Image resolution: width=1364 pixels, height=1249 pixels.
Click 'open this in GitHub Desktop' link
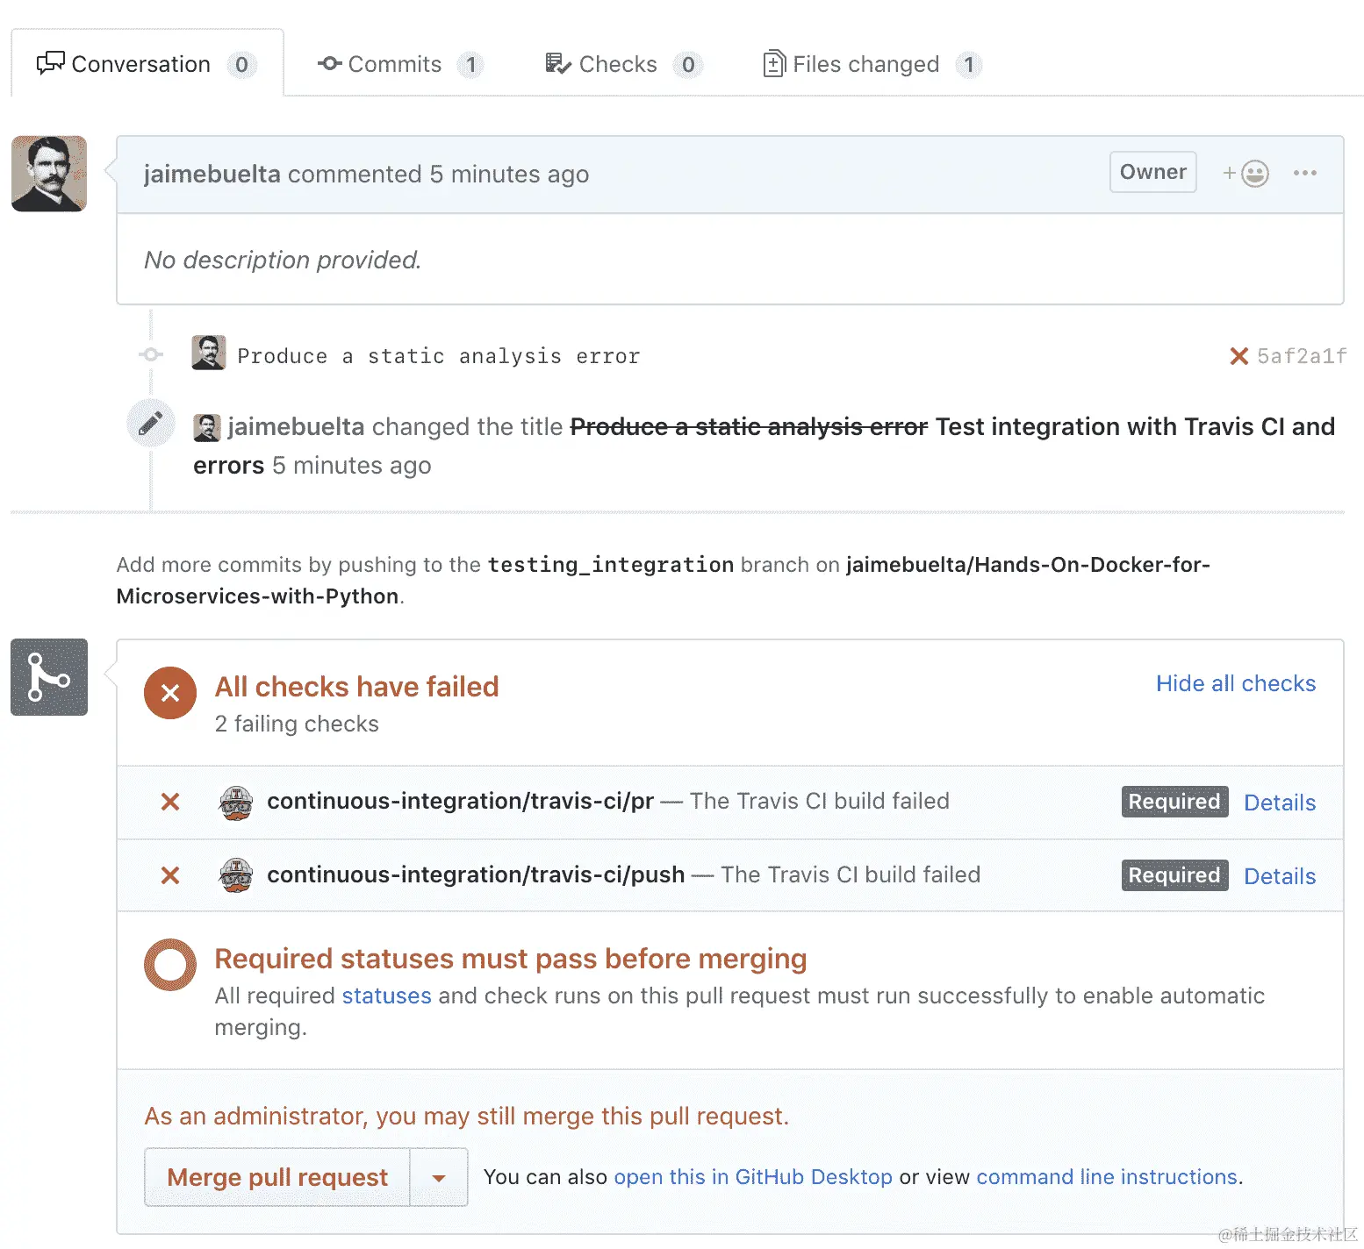coord(753,1177)
